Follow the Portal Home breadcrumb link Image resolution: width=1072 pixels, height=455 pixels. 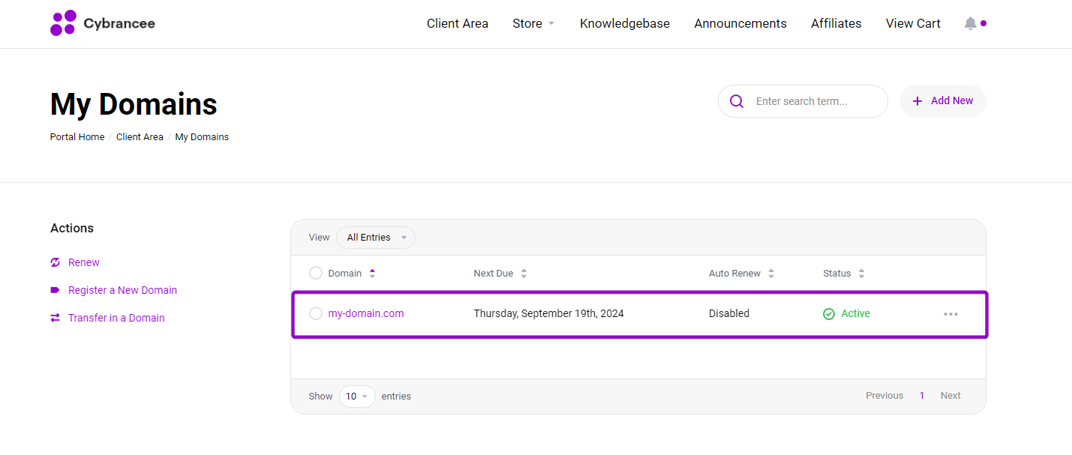tap(77, 136)
